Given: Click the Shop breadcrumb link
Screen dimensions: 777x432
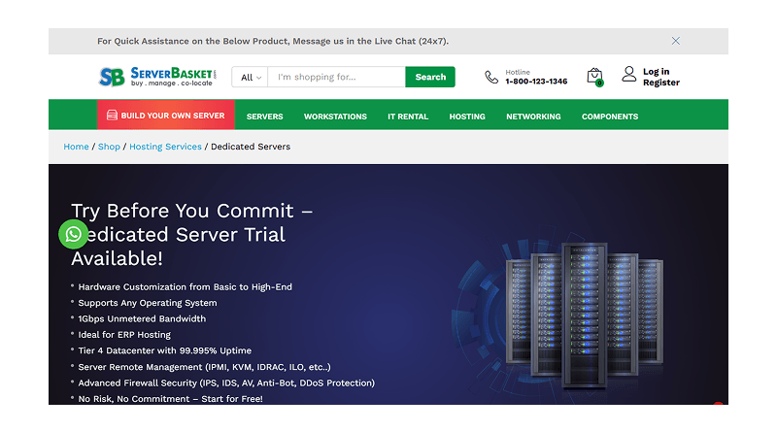Looking at the screenshot, I should point(109,147).
